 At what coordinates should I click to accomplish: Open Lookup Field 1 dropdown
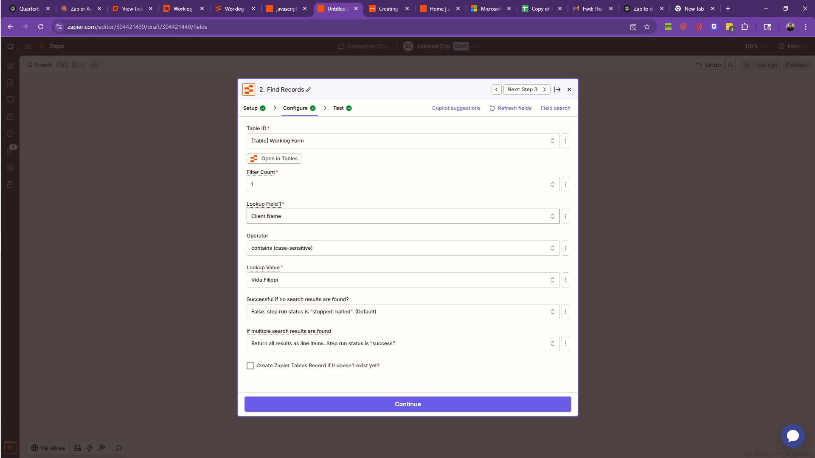click(403, 216)
